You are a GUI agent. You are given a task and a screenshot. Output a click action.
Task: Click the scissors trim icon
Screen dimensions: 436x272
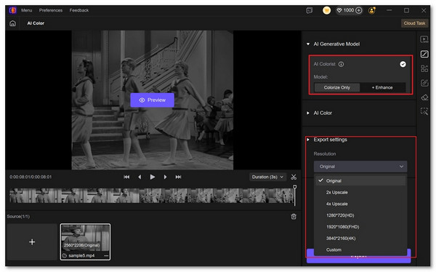(294, 177)
